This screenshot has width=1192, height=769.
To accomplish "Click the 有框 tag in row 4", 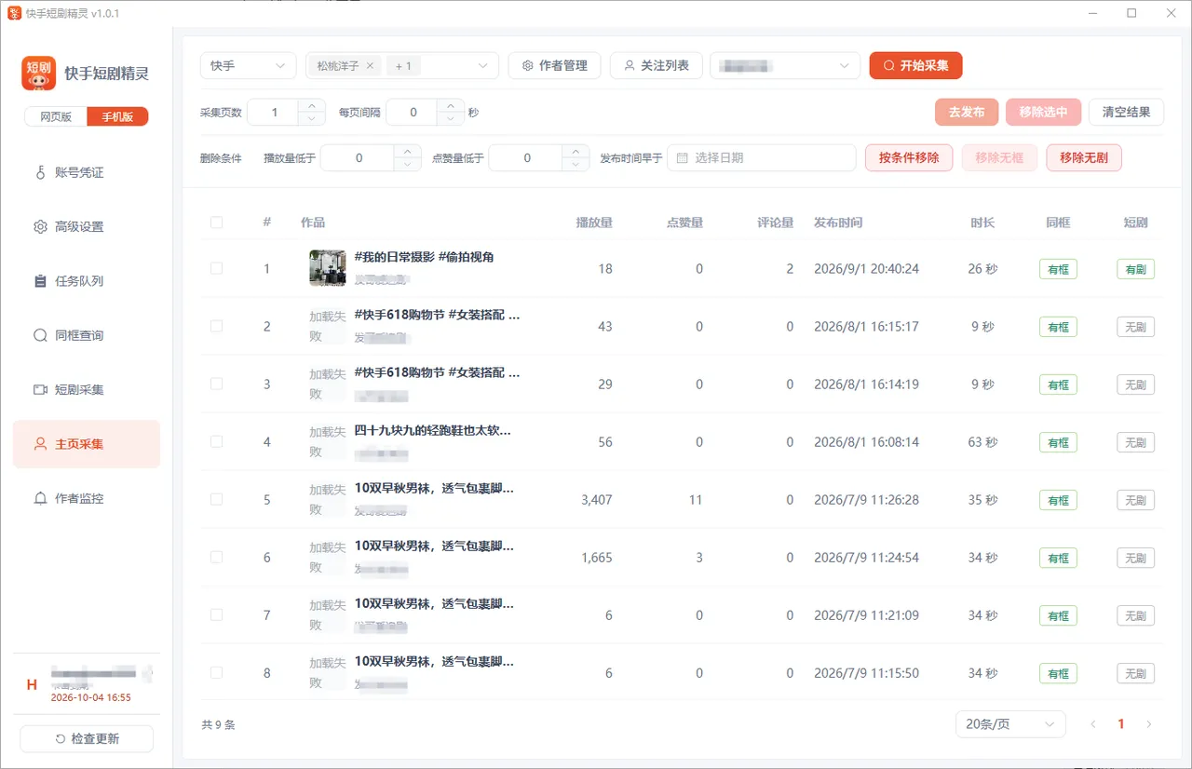I will click(x=1058, y=442).
